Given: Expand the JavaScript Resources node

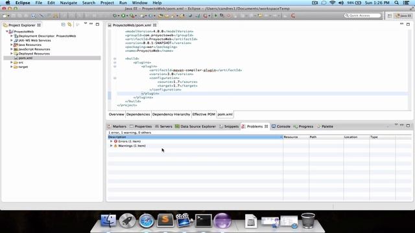Looking at the screenshot, I should point(12,49).
